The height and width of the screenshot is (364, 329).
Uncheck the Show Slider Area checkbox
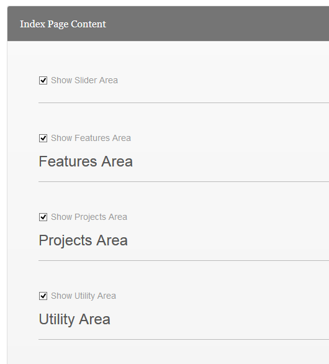point(43,81)
